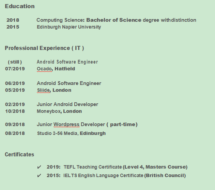Click the Edinburgh Napier University line
Image resolution: width=215 pixels, height=190 pixels.
tap(69, 27)
